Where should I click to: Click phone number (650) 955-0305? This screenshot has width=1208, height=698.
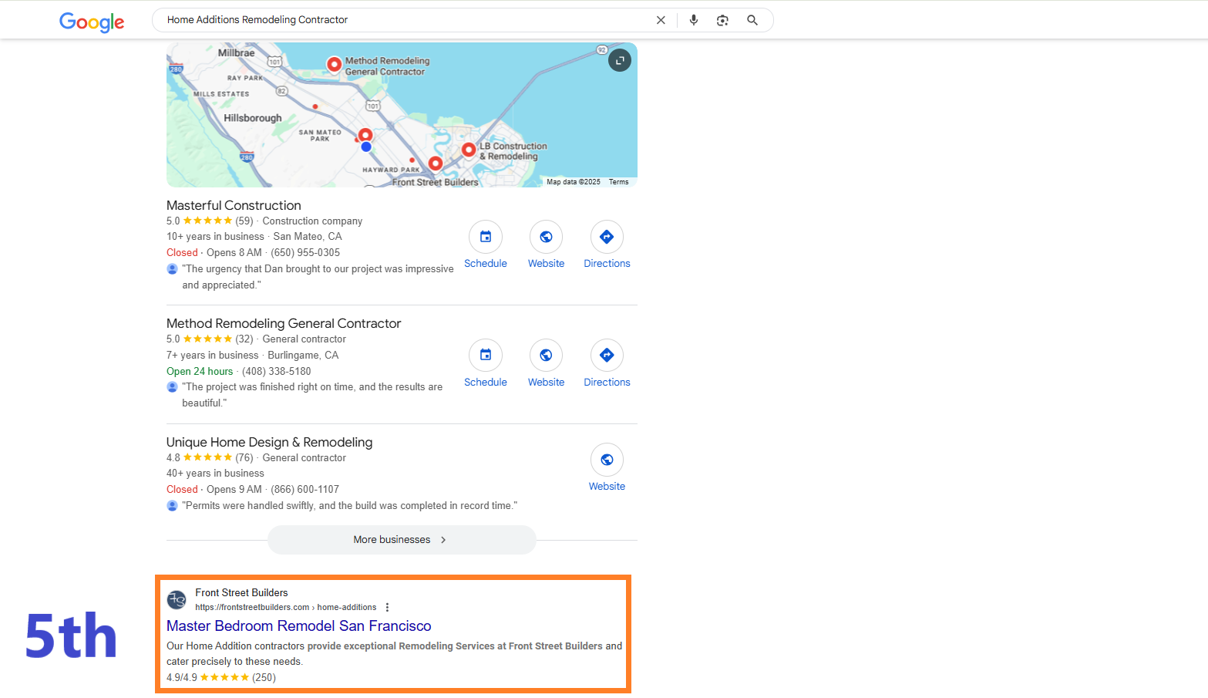click(x=305, y=253)
